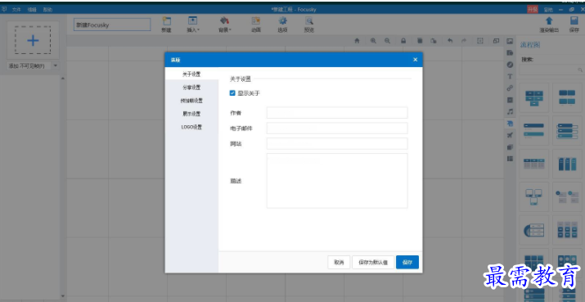
Task: Click the 作者 input field
Action: 337,112
